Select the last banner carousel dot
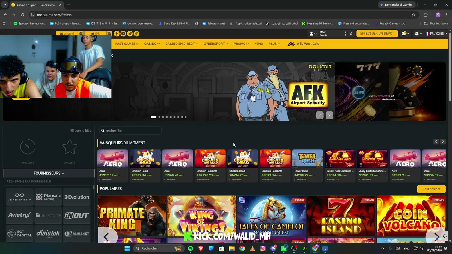 [x=186, y=117]
